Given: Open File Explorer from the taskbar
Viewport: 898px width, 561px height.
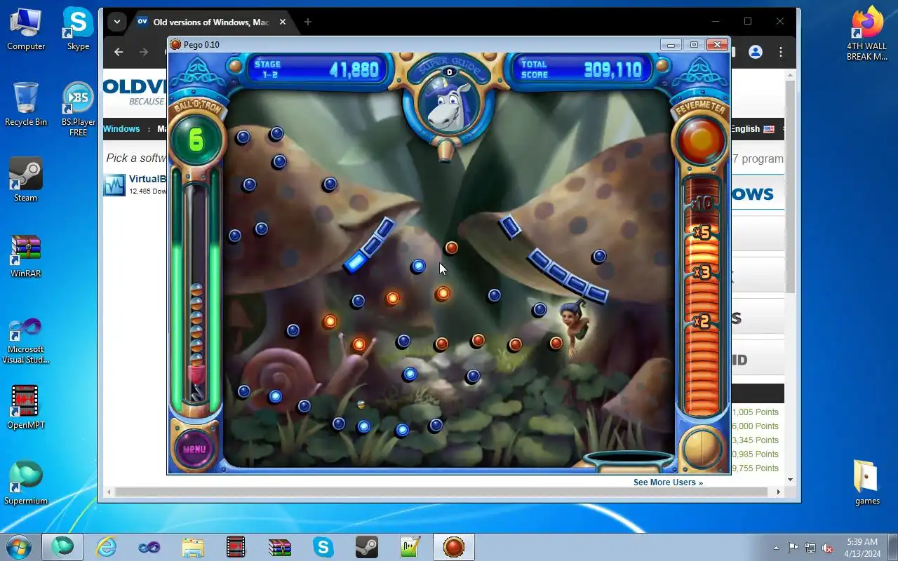Looking at the screenshot, I should [193, 547].
